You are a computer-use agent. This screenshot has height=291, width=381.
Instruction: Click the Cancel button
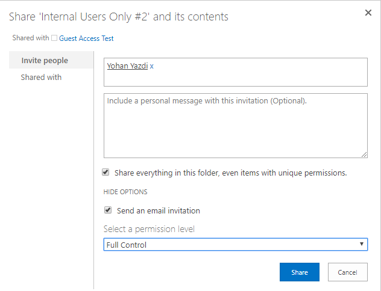tap(347, 272)
